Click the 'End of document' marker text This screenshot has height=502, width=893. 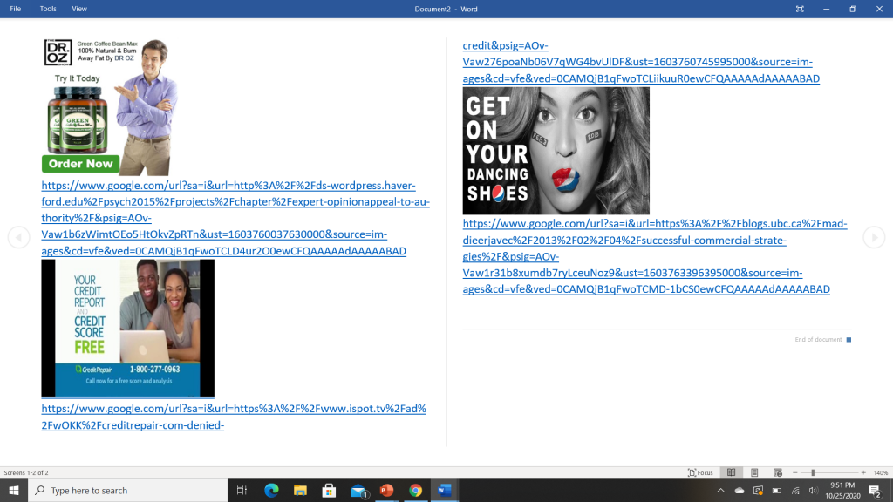(x=818, y=340)
